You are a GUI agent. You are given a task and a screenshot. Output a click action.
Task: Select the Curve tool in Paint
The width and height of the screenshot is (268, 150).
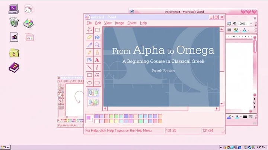[97, 68]
